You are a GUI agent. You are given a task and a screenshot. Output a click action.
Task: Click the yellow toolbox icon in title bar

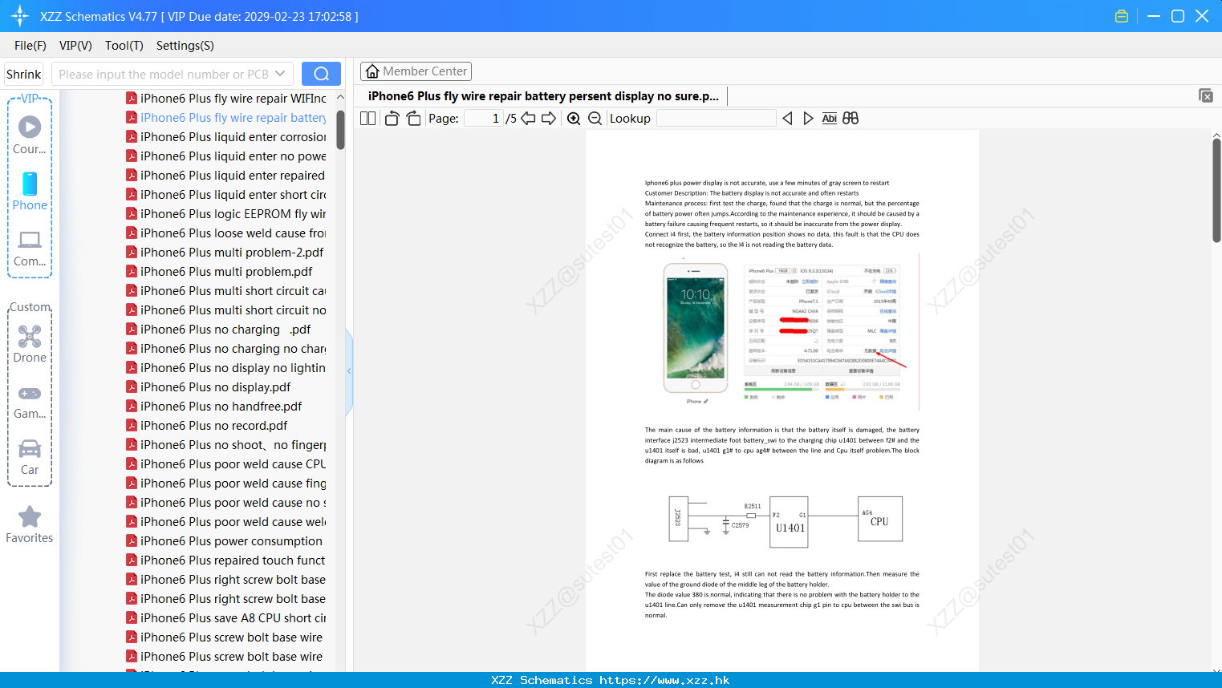point(1122,16)
